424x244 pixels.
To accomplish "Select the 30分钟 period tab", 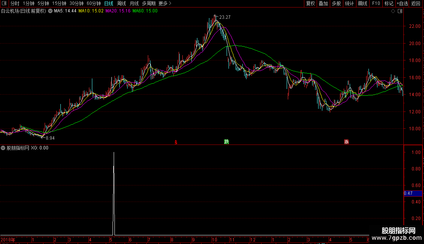I will [x=77, y=3].
